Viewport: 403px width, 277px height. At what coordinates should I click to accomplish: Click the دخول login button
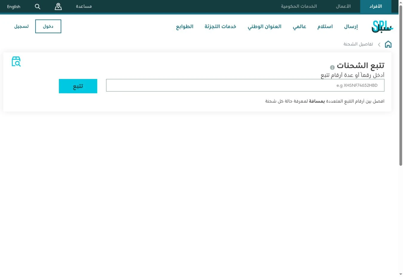point(48,26)
